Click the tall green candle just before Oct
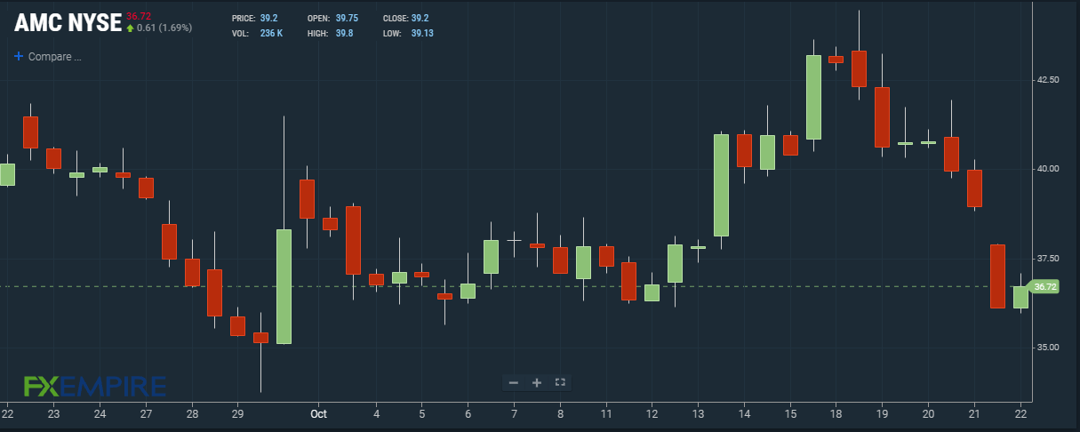This screenshot has height=432, width=1080. coord(284,286)
